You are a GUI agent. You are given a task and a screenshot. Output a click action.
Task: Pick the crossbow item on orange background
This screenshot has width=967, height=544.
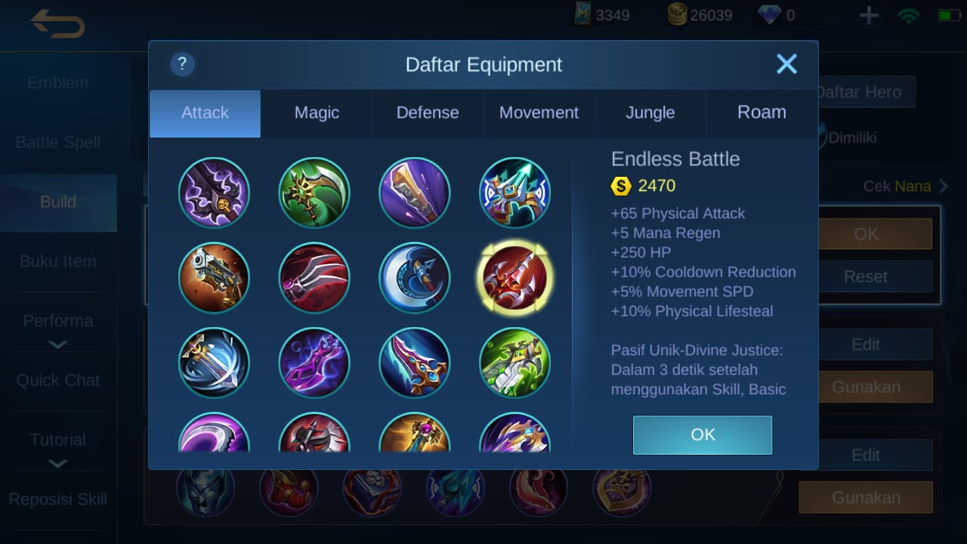click(x=214, y=277)
